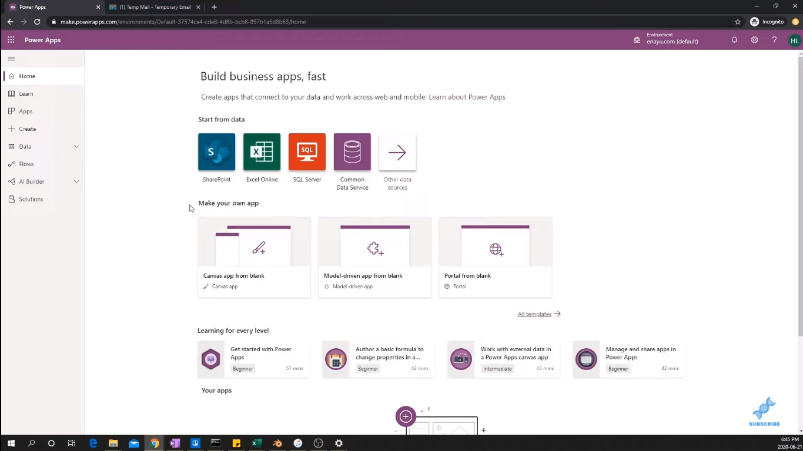Bookmark this page with star icon
The image size is (803, 451).
pyautogui.click(x=738, y=22)
